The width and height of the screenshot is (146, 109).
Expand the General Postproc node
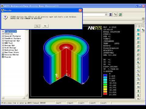pos(3,36)
